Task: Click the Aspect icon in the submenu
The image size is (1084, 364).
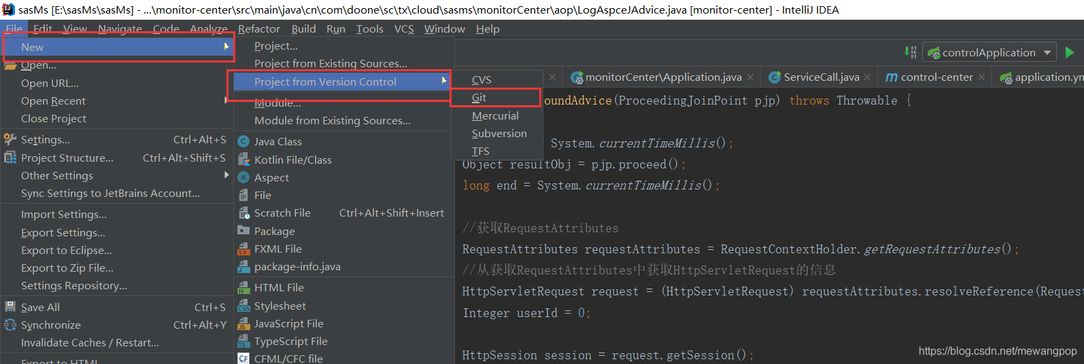Action: 243,177
